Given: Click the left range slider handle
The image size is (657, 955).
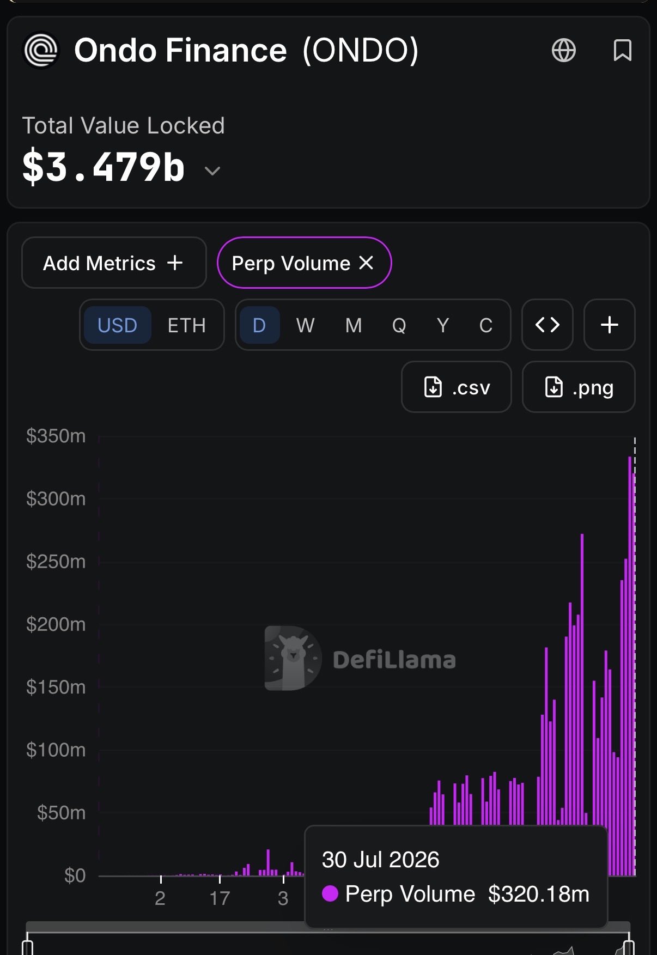Looking at the screenshot, I should click(x=28, y=945).
